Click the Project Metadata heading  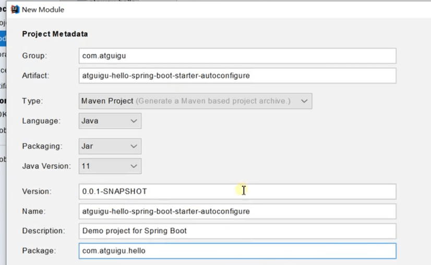pyautogui.click(x=55, y=34)
